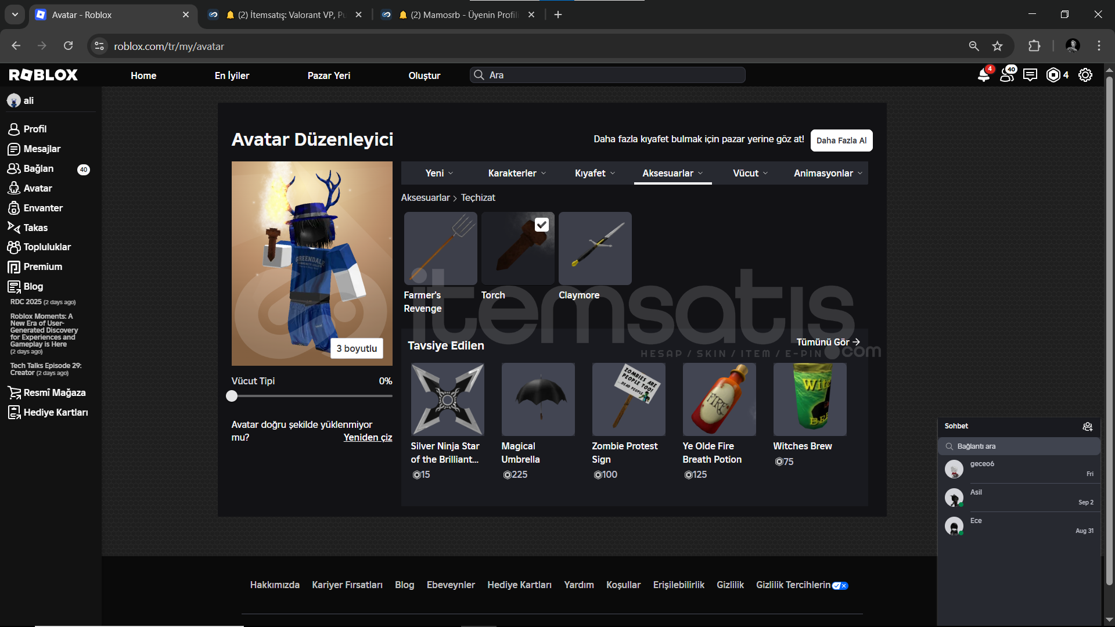Viewport: 1115px width, 627px height.
Task: Select the Claymore accessory thumbnail
Action: (x=595, y=248)
